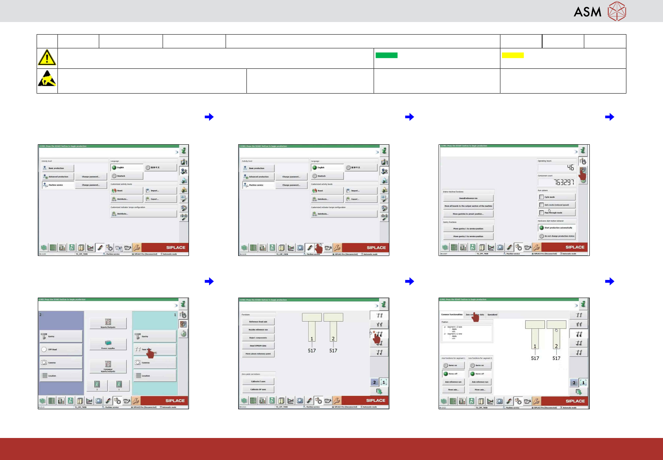The width and height of the screenshot is (663, 460).
Task: Tick the Safe mode (reduced speed) checkbox
Action: (541, 205)
